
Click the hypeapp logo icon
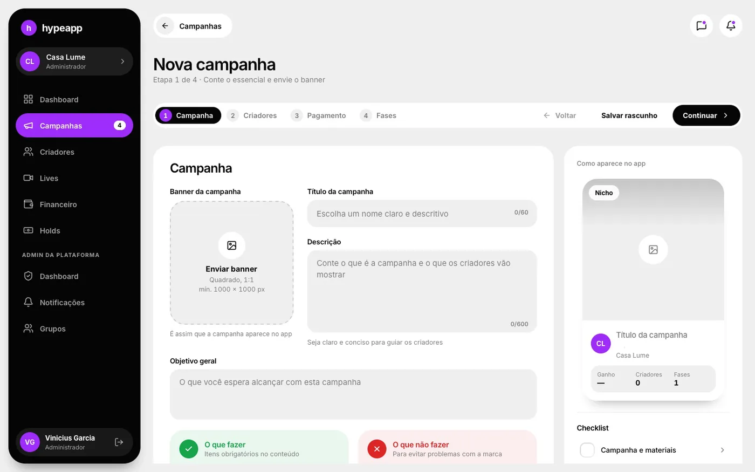[29, 28]
